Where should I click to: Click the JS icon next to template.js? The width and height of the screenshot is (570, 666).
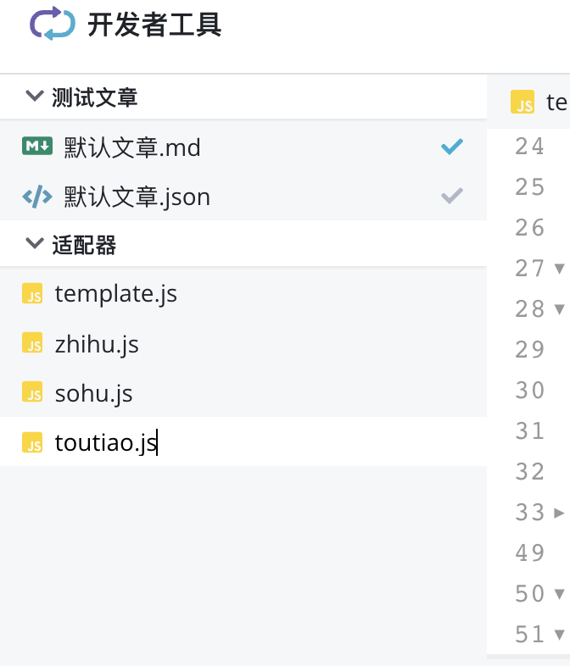32,293
